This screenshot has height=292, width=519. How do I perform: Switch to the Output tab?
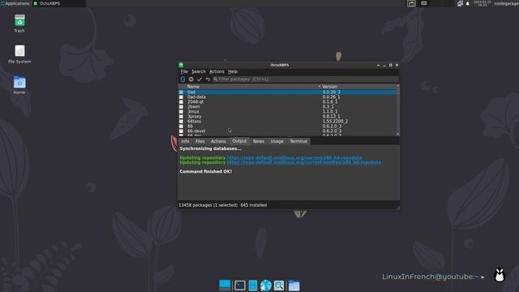click(x=239, y=141)
